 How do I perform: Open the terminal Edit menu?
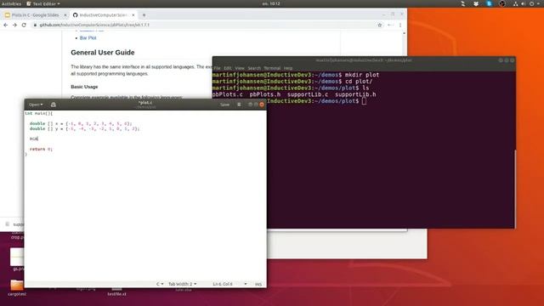[x=228, y=68]
